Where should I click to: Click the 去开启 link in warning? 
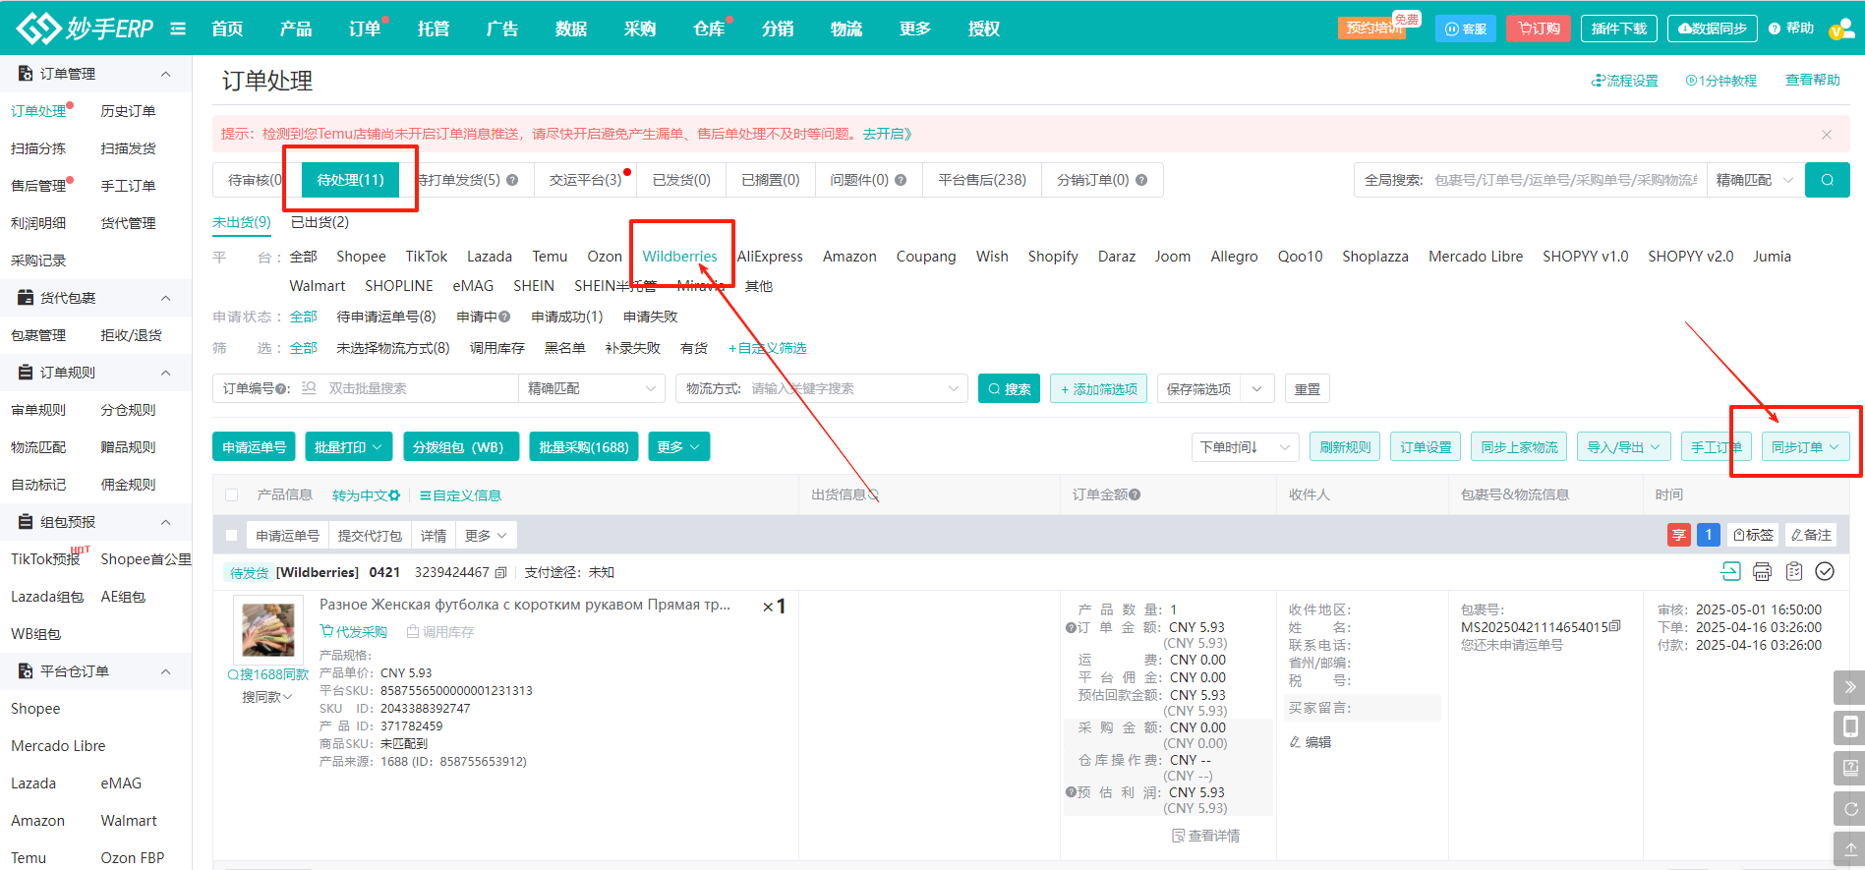click(x=887, y=134)
